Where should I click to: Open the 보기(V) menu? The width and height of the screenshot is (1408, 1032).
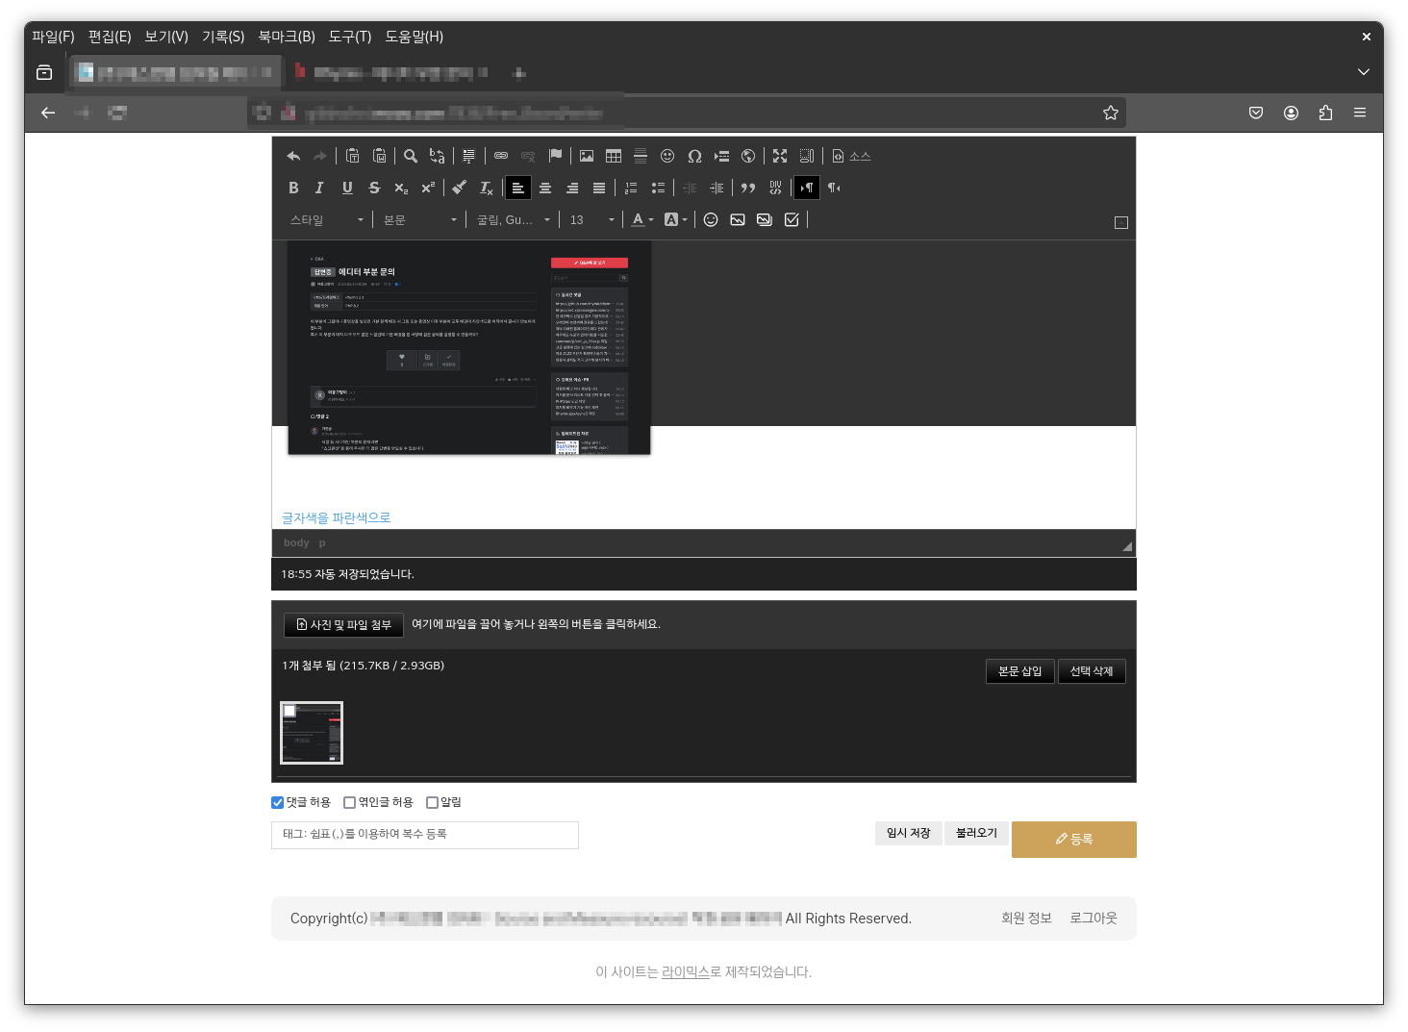(x=166, y=37)
